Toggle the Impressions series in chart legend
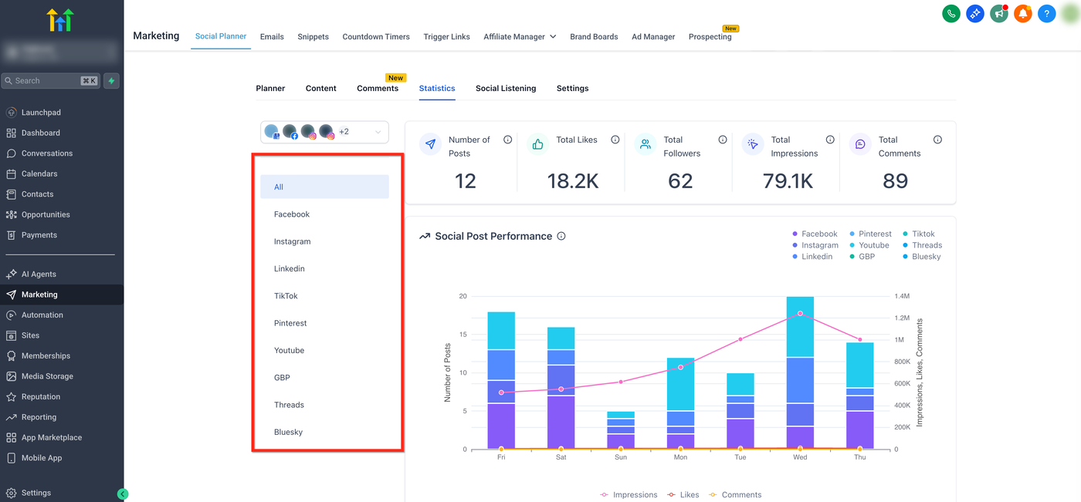 [629, 495]
